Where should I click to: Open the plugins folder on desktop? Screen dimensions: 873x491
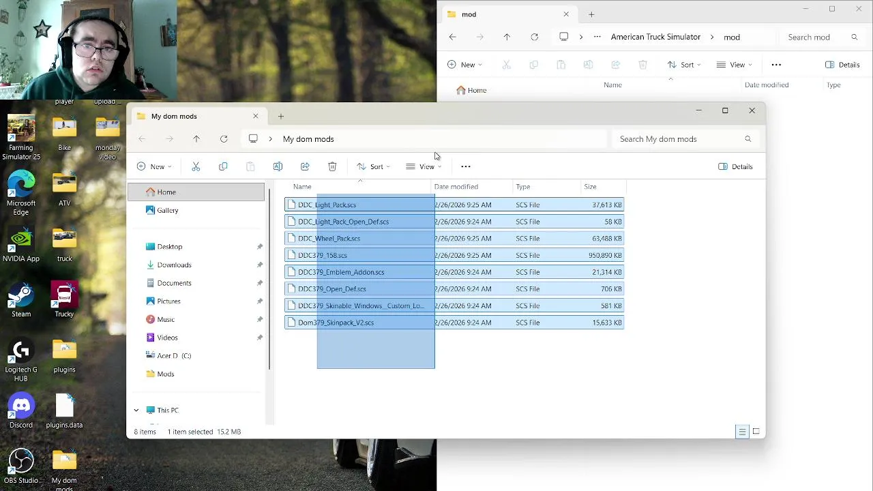point(64,355)
